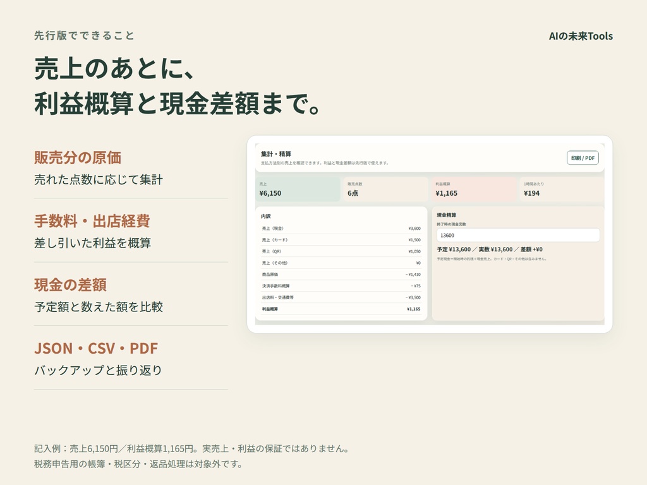647x485 pixels.
Task: Click the AIの未来Tools brand text
Action: 581,36
